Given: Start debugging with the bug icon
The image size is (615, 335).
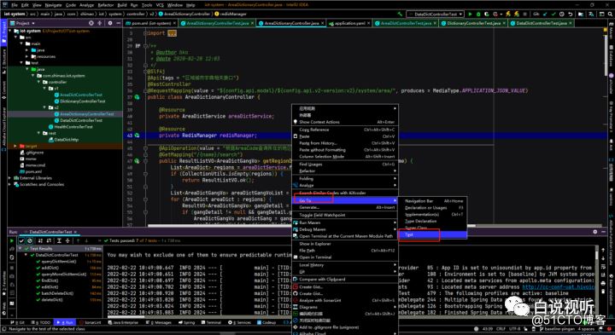Looking at the screenshot, I should pyautogui.click(x=478, y=14).
